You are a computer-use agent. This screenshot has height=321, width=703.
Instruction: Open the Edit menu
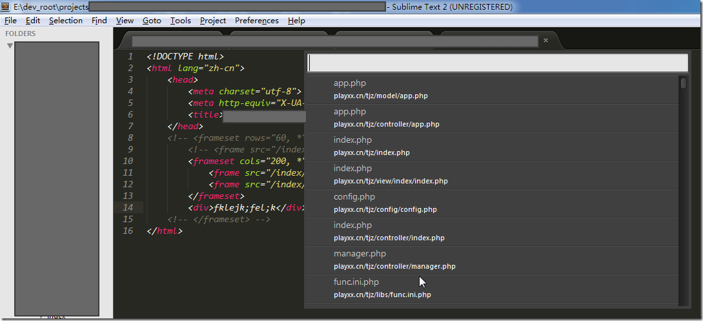click(x=33, y=21)
